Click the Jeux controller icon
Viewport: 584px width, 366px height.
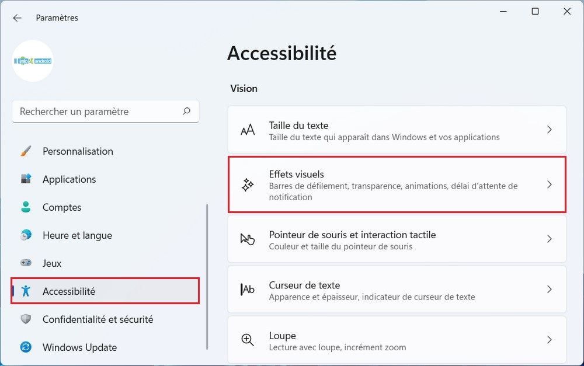point(26,263)
